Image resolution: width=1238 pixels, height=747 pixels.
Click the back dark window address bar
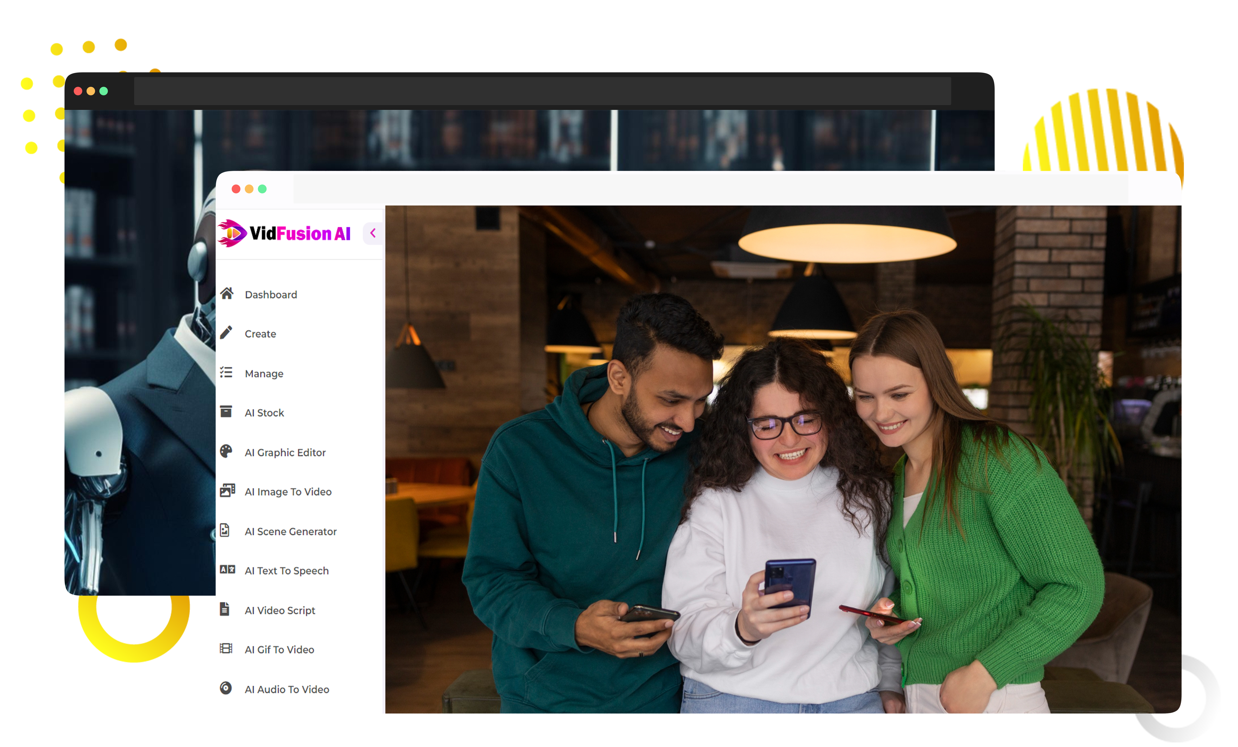point(543,91)
